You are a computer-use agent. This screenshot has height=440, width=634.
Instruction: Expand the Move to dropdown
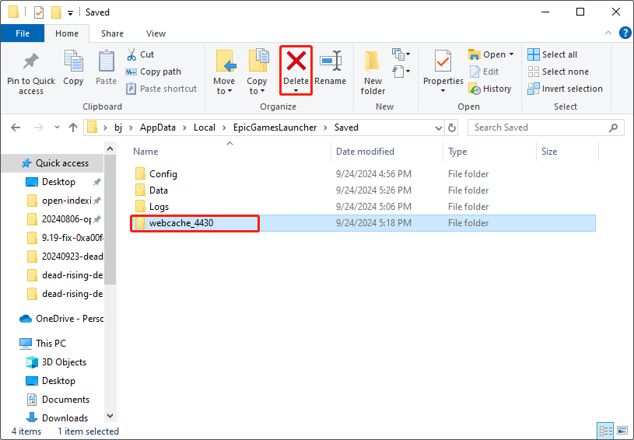click(224, 91)
